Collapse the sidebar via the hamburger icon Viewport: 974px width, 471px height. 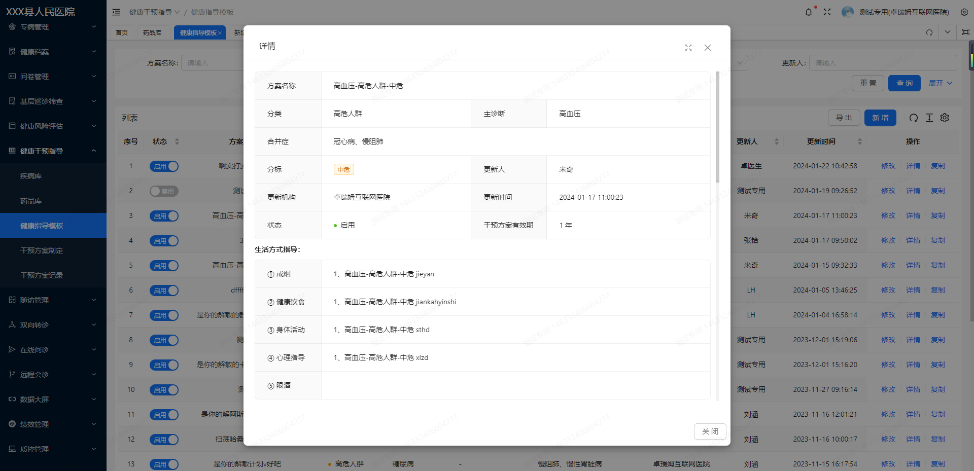coord(116,12)
